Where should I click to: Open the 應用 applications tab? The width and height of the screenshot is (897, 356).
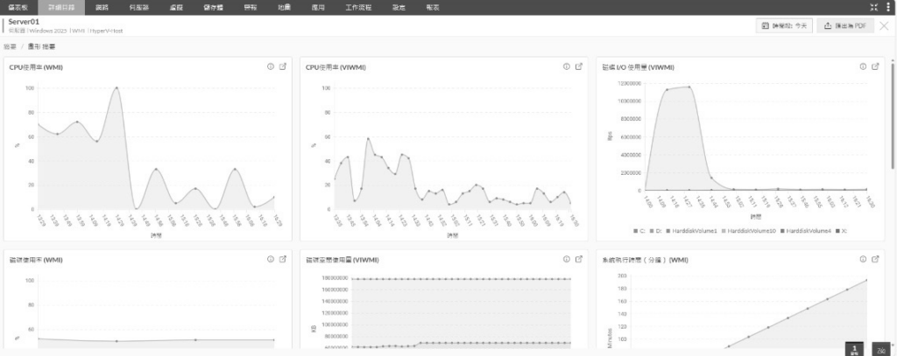click(x=318, y=7)
